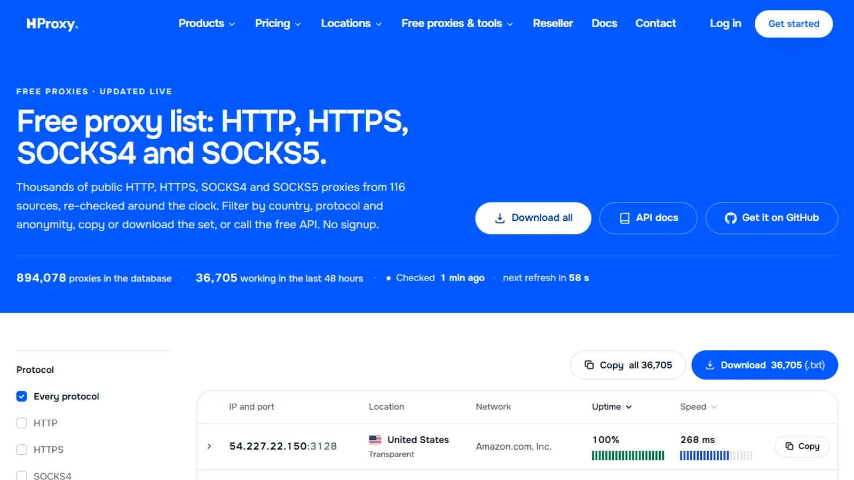This screenshot has height=480, width=854.
Task: Click the Amazon.com, Inc. network cell
Action: 513,447
